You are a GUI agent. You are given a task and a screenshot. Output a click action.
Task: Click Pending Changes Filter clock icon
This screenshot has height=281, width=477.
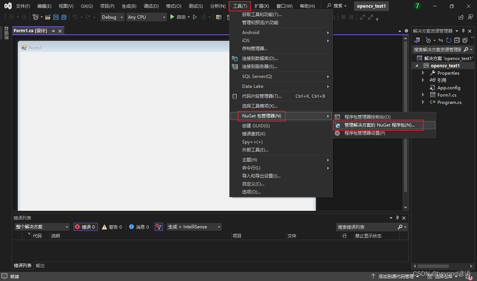428,40
